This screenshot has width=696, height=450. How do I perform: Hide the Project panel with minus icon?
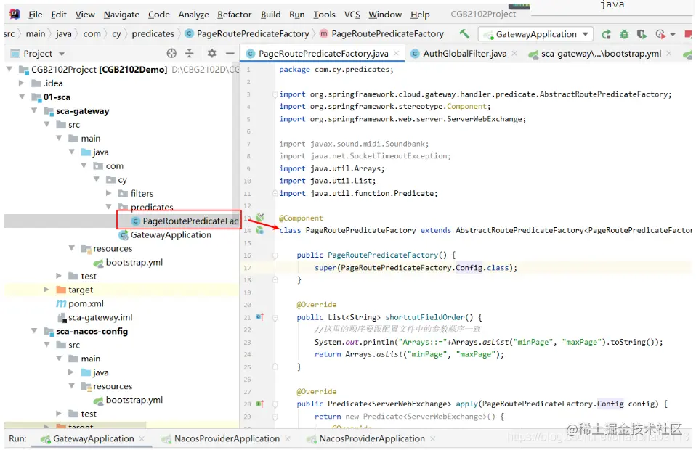click(x=230, y=53)
